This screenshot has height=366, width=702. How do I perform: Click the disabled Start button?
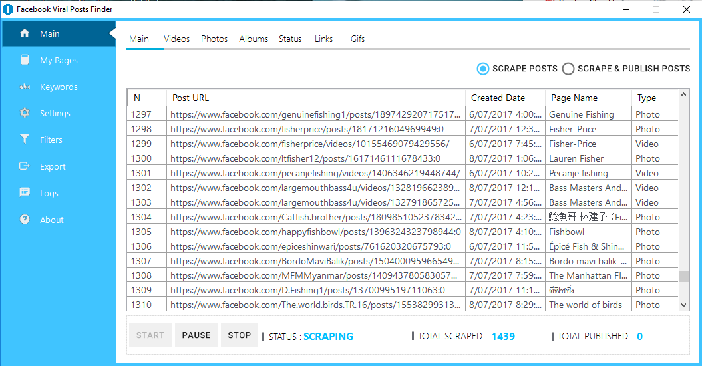pyautogui.click(x=150, y=335)
